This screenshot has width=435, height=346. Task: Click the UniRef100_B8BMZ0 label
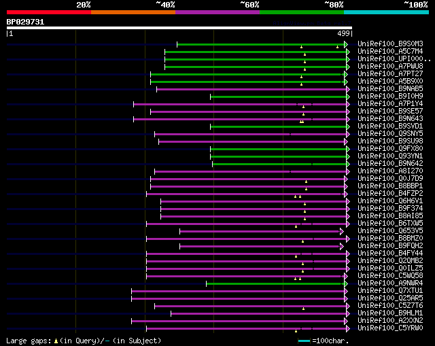(x=390, y=239)
